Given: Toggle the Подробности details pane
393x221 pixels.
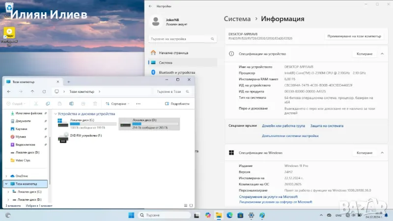Looking at the screenshot, I should 177,104.
